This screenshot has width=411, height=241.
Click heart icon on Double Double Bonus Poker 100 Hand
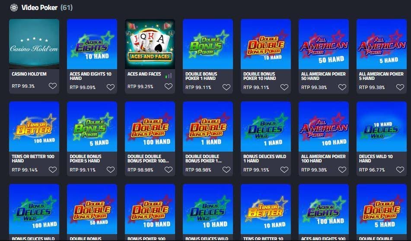pyautogui.click(x=169, y=170)
